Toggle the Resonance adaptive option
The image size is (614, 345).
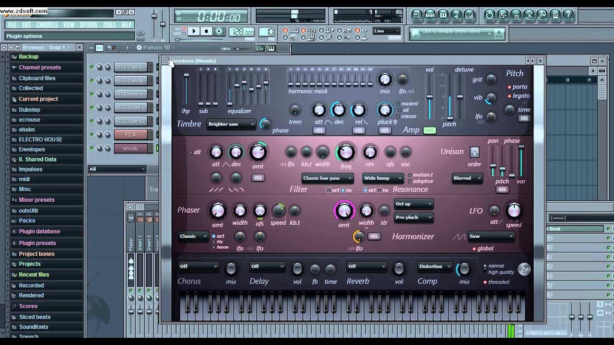point(420,181)
